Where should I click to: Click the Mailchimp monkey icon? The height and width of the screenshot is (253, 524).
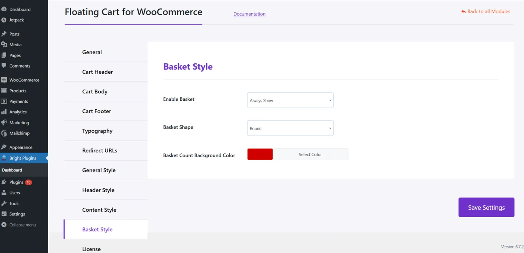pos(4,133)
